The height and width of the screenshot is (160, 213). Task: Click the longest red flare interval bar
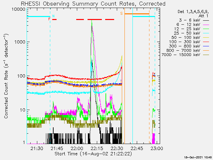[95, 20]
